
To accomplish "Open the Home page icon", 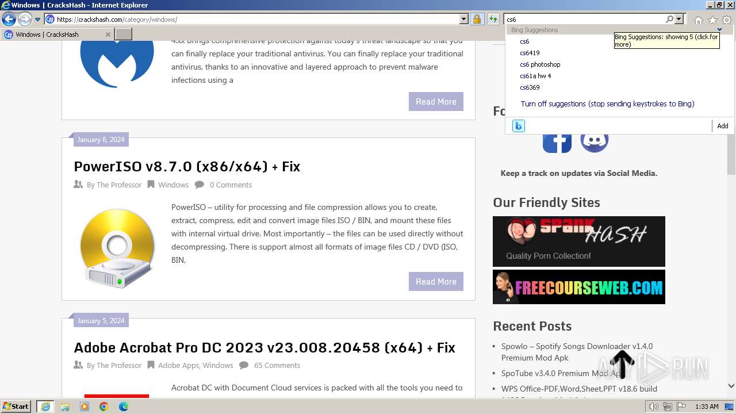I will click(x=698, y=20).
